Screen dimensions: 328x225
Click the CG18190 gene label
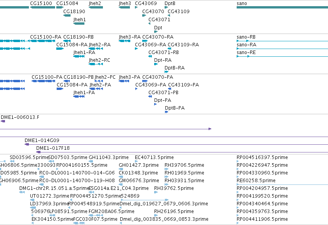[x=74, y=11]
